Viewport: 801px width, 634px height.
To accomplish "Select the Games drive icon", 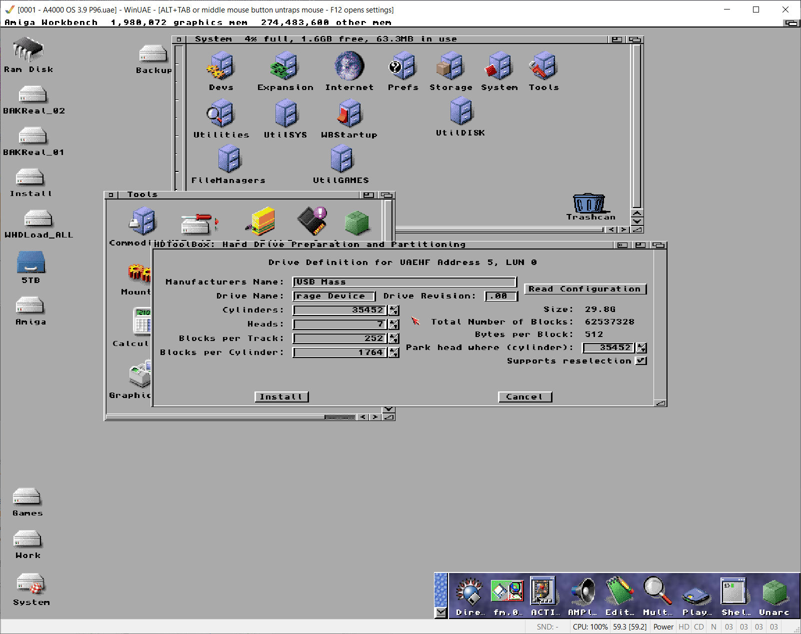I will click(26, 496).
